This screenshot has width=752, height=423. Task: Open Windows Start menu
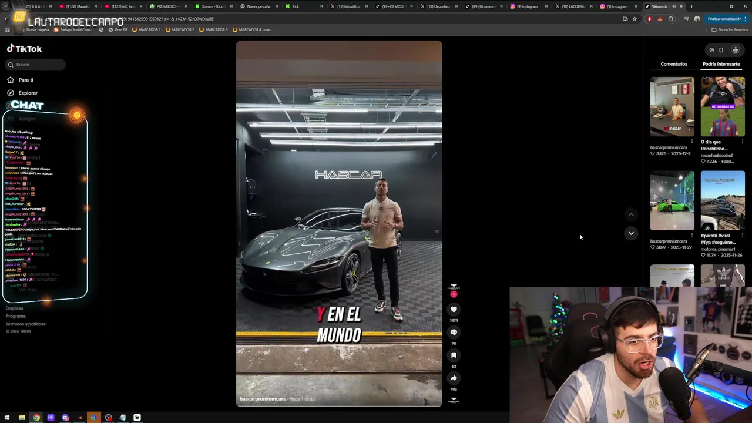[7, 418]
